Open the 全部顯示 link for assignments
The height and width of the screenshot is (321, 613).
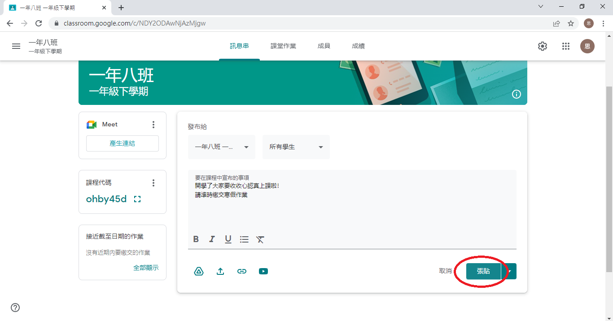[146, 268]
